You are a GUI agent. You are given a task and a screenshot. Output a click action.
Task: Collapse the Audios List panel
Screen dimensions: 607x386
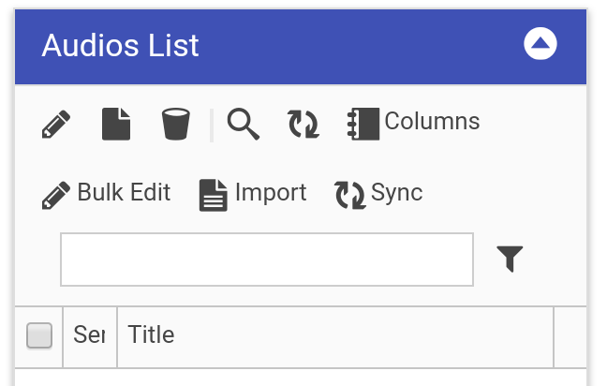point(540,44)
